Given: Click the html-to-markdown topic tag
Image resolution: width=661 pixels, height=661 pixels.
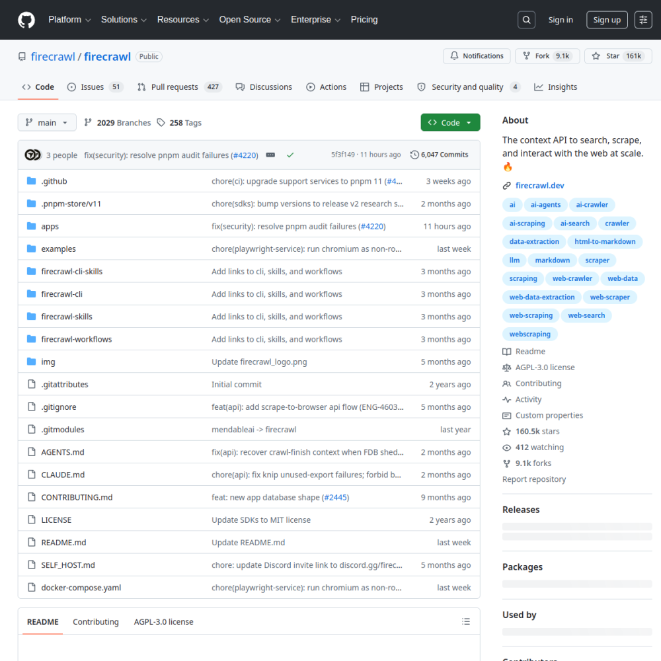Looking at the screenshot, I should click(x=605, y=241).
